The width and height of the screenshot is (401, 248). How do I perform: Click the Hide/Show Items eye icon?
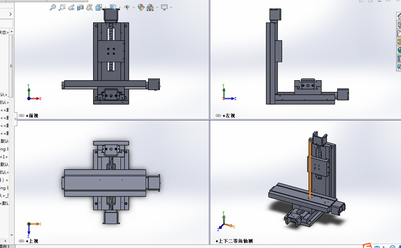(127, 7)
